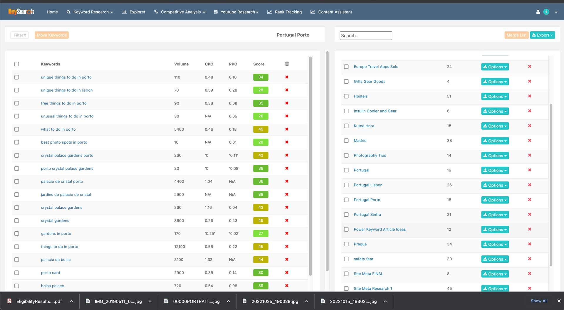The image size is (564, 310).
Task: Click the yellow score badge 45
Action: (261, 129)
